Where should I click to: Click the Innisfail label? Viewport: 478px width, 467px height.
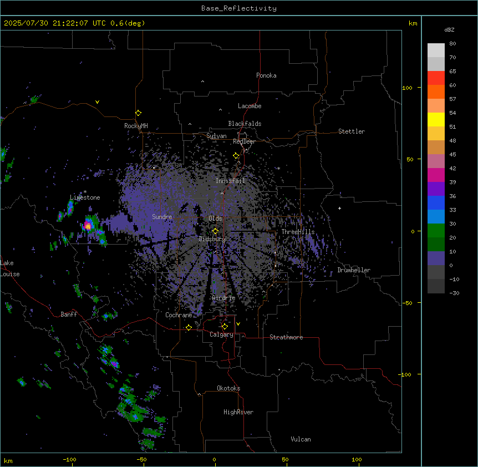point(230,181)
